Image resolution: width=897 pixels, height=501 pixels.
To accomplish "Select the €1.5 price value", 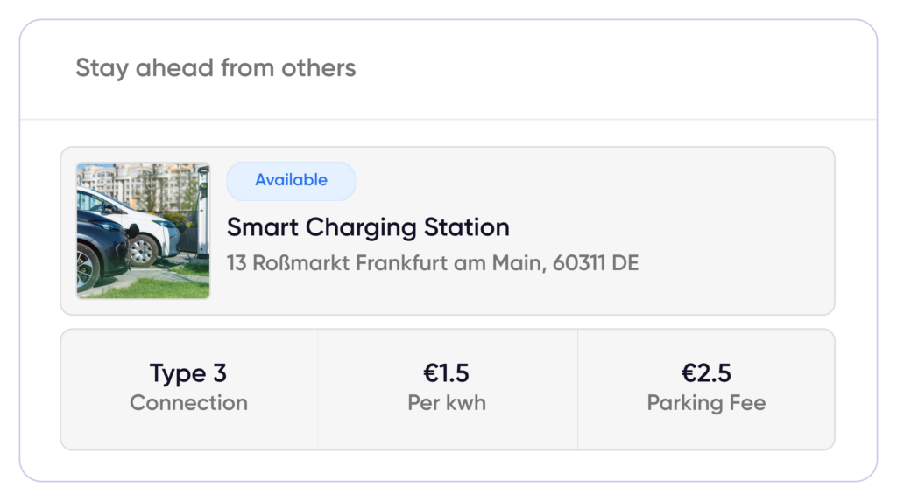I will tap(446, 373).
